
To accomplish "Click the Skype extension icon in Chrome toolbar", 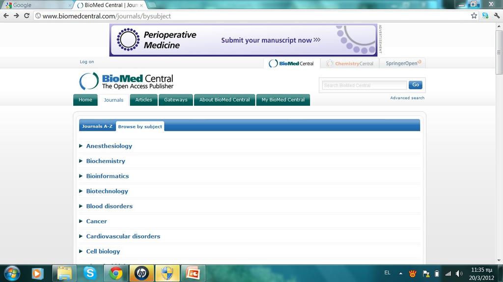I will pyautogui.click(x=485, y=16).
